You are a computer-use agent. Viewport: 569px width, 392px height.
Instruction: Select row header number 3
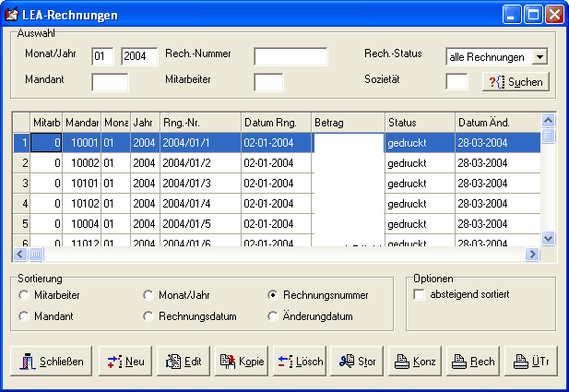pyautogui.click(x=22, y=184)
